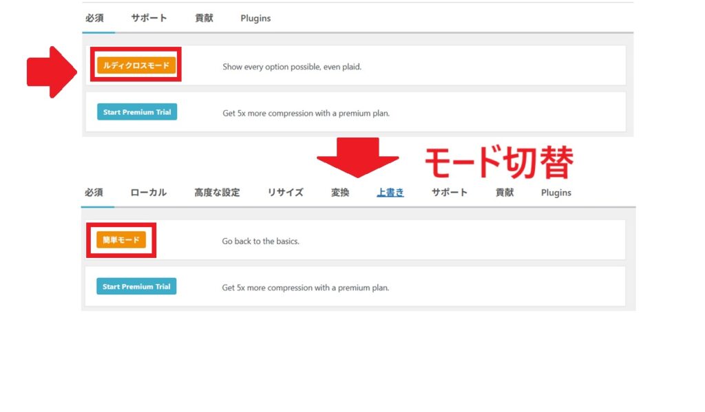
Task: Click 'Go back to the basics.' text
Action: coord(260,241)
